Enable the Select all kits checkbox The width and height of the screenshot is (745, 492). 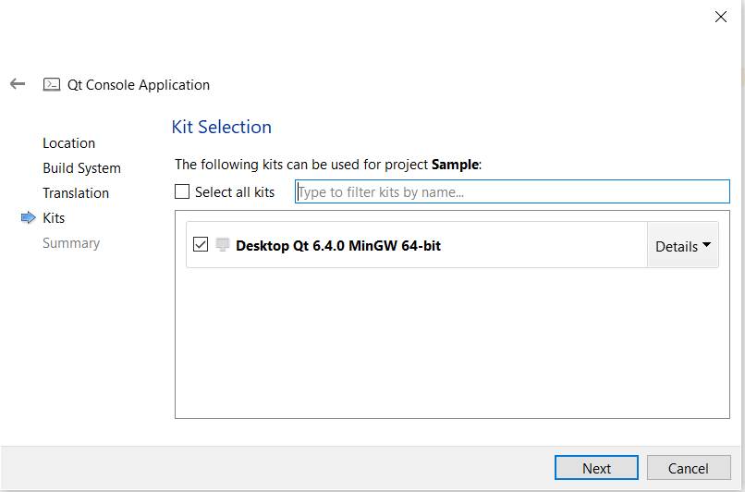(182, 192)
